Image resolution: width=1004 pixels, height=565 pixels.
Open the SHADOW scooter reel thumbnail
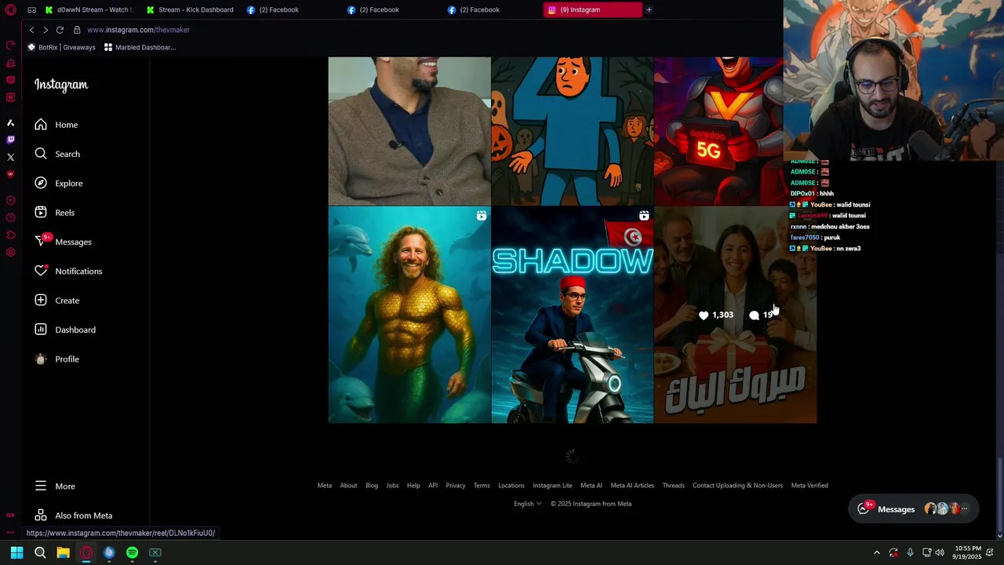click(573, 315)
